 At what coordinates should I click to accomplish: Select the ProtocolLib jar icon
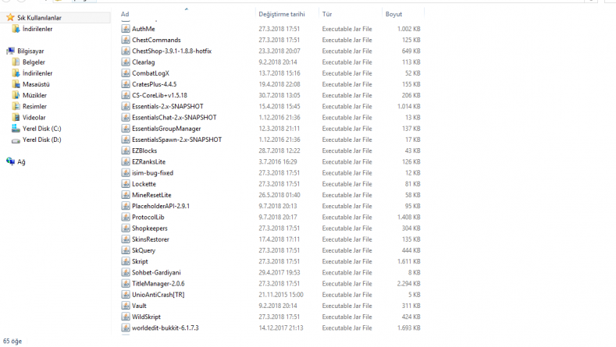pyautogui.click(x=126, y=217)
